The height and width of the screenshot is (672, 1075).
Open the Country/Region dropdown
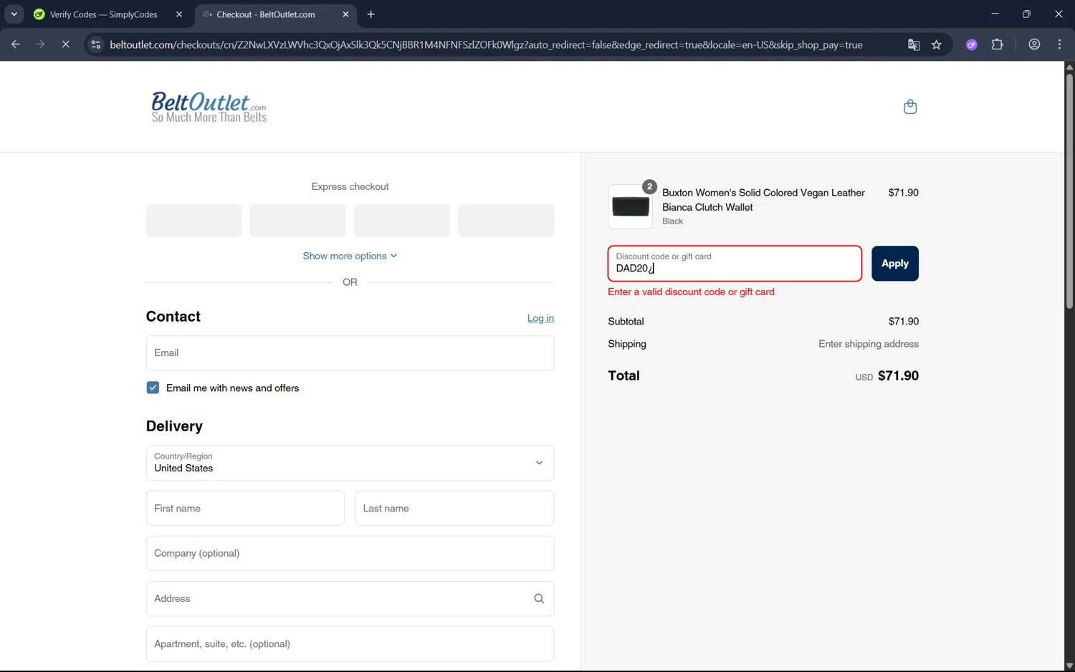pyautogui.click(x=350, y=463)
